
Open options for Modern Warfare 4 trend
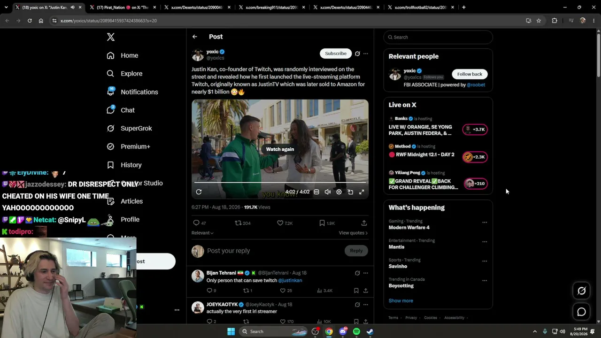(485, 223)
